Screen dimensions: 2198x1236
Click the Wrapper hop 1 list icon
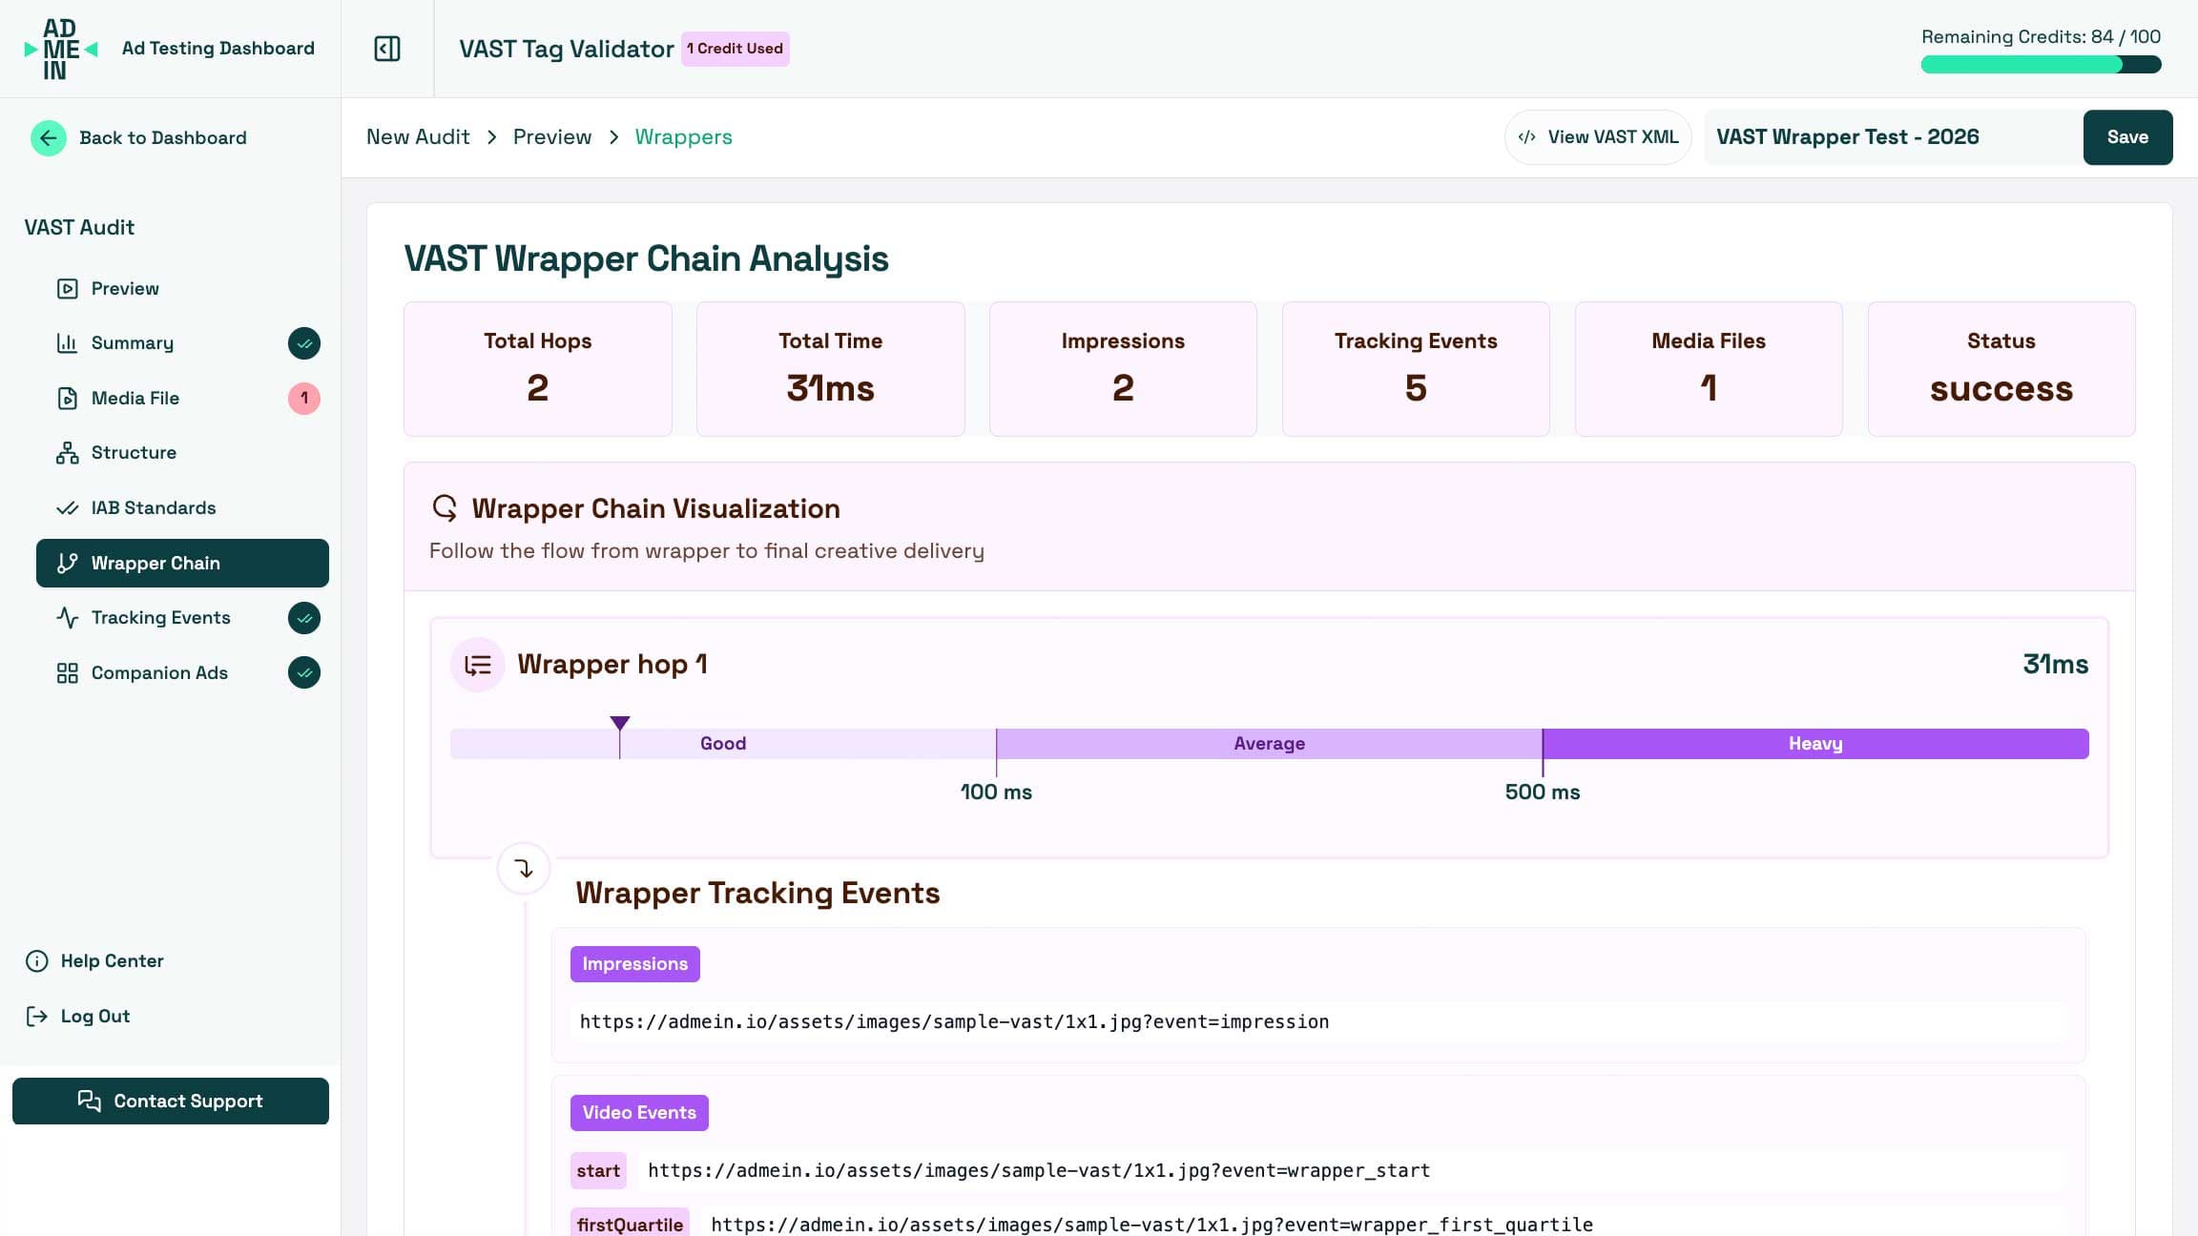pyautogui.click(x=477, y=664)
